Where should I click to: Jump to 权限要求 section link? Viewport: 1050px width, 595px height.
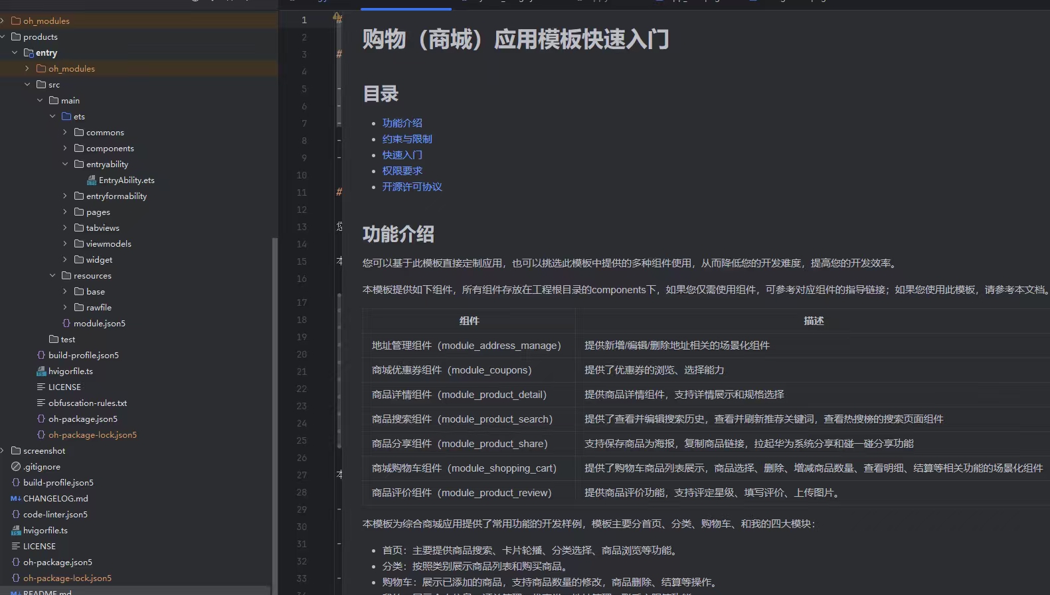click(402, 171)
